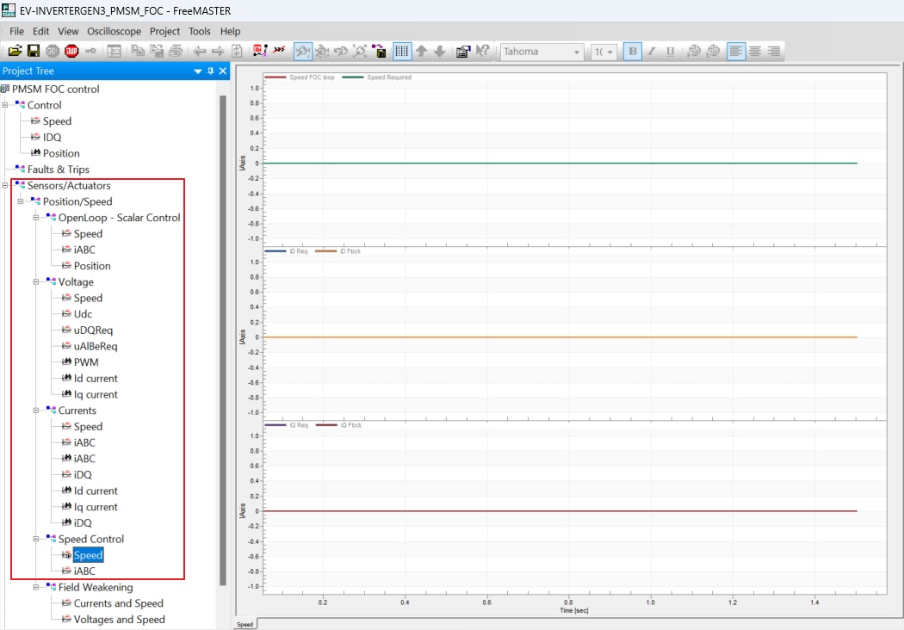Enable center text alignment
Screen dimensions: 904x630
click(x=755, y=52)
